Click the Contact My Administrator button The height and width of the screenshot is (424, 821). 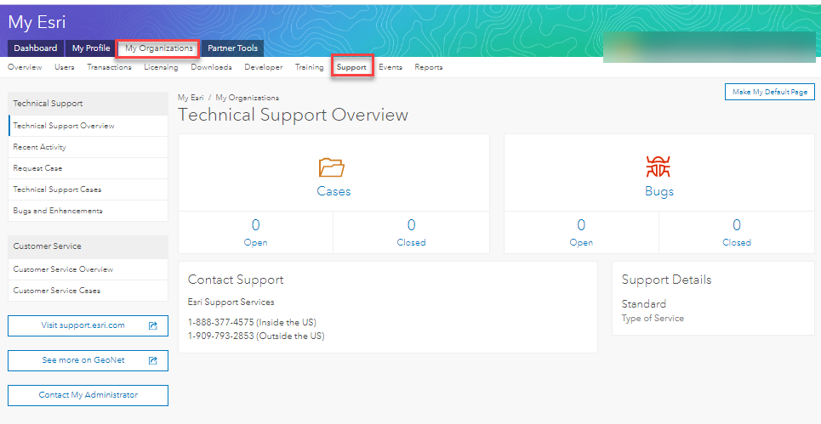tap(88, 395)
